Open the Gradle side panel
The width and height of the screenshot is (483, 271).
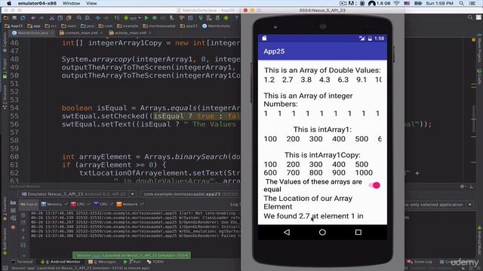pyautogui.click(x=479, y=77)
